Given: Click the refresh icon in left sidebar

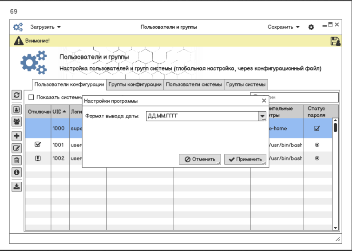Looking at the screenshot, I should tap(16, 95).
